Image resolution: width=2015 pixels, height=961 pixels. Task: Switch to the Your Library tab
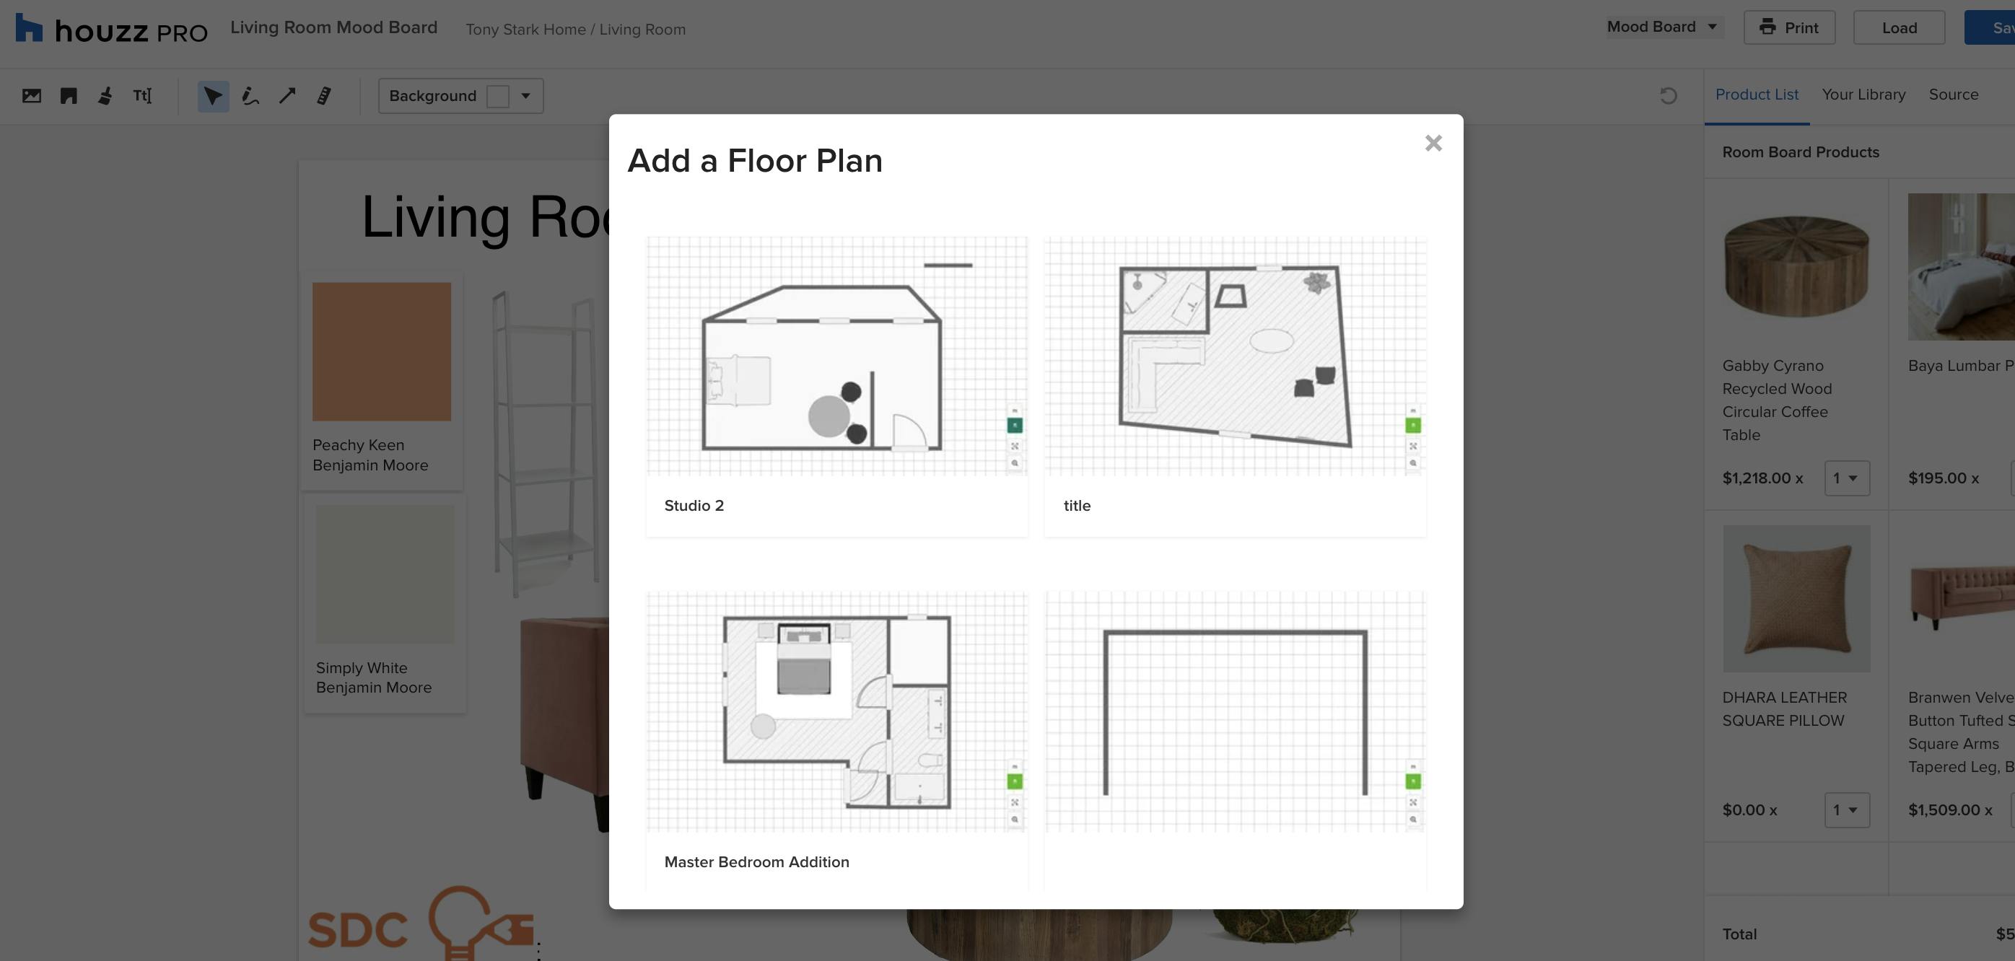pyautogui.click(x=1863, y=95)
